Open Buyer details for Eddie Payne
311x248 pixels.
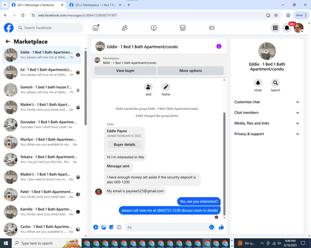coord(124,144)
